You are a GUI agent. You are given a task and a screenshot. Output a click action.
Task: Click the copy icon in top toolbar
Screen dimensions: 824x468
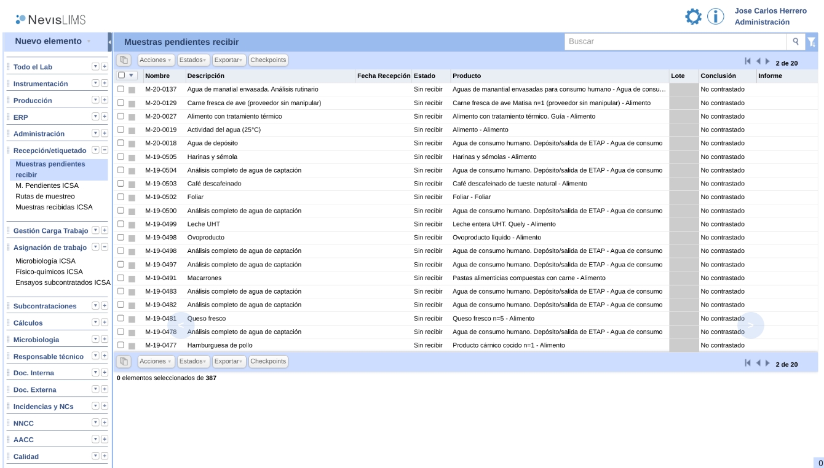(124, 60)
